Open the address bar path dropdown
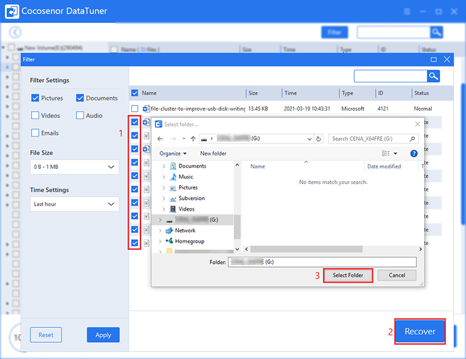 point(309,139)
